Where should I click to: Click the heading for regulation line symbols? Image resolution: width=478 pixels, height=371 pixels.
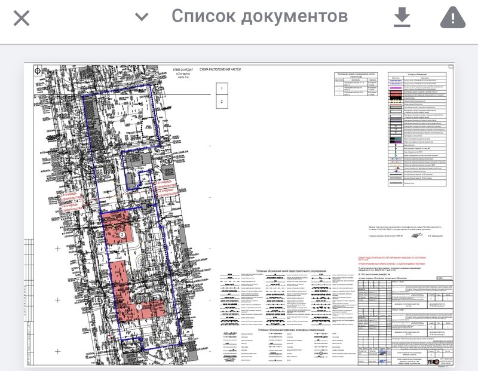pyautogui.click(x=291, y=271)
